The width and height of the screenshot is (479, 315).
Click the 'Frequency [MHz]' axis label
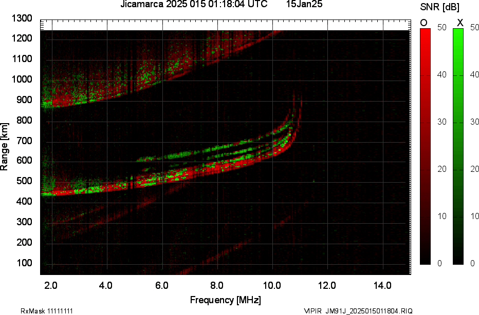226,300
